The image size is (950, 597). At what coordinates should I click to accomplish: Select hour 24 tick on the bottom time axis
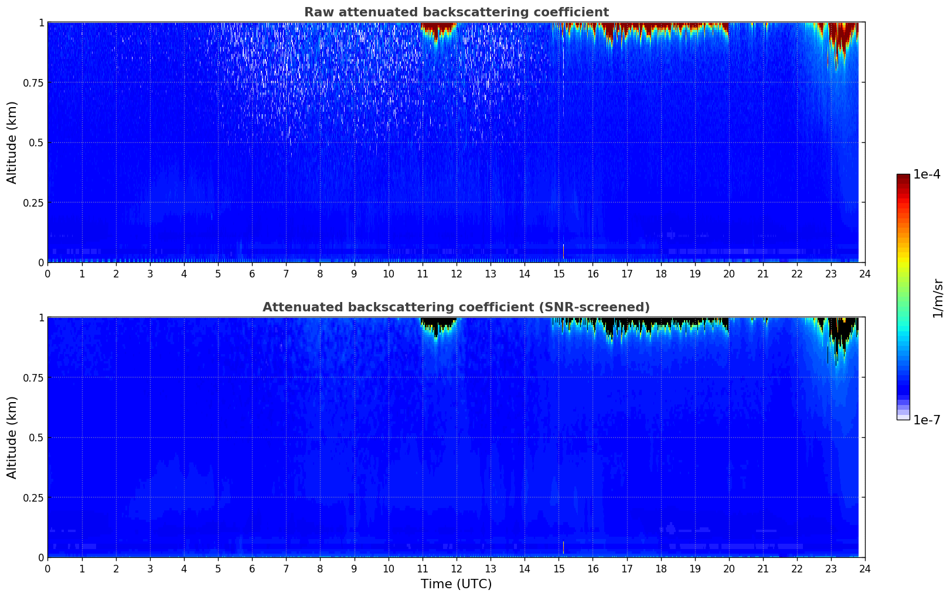click(x=864, y=568)
